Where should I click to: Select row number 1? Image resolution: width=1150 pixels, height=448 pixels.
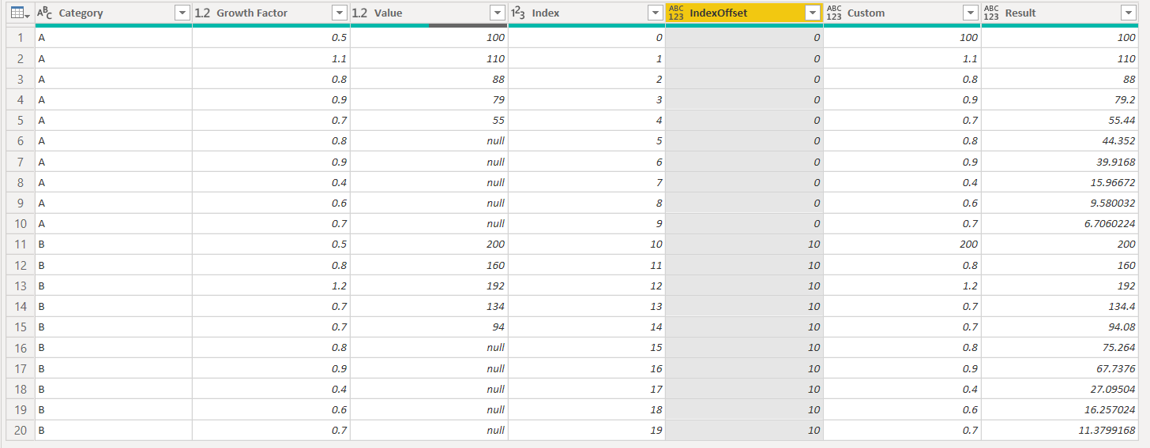tap(21, 38)
